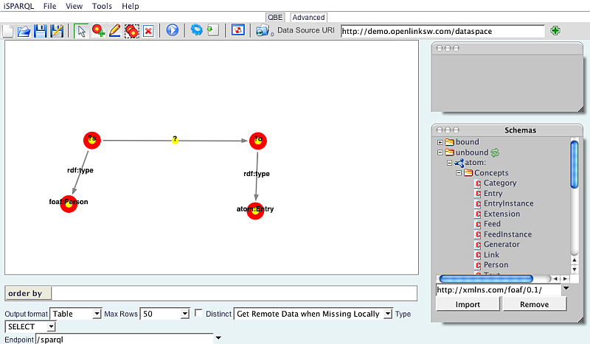Click the Data Source URI field
Viewport: 590px width, 344px height.
[442, 31]
